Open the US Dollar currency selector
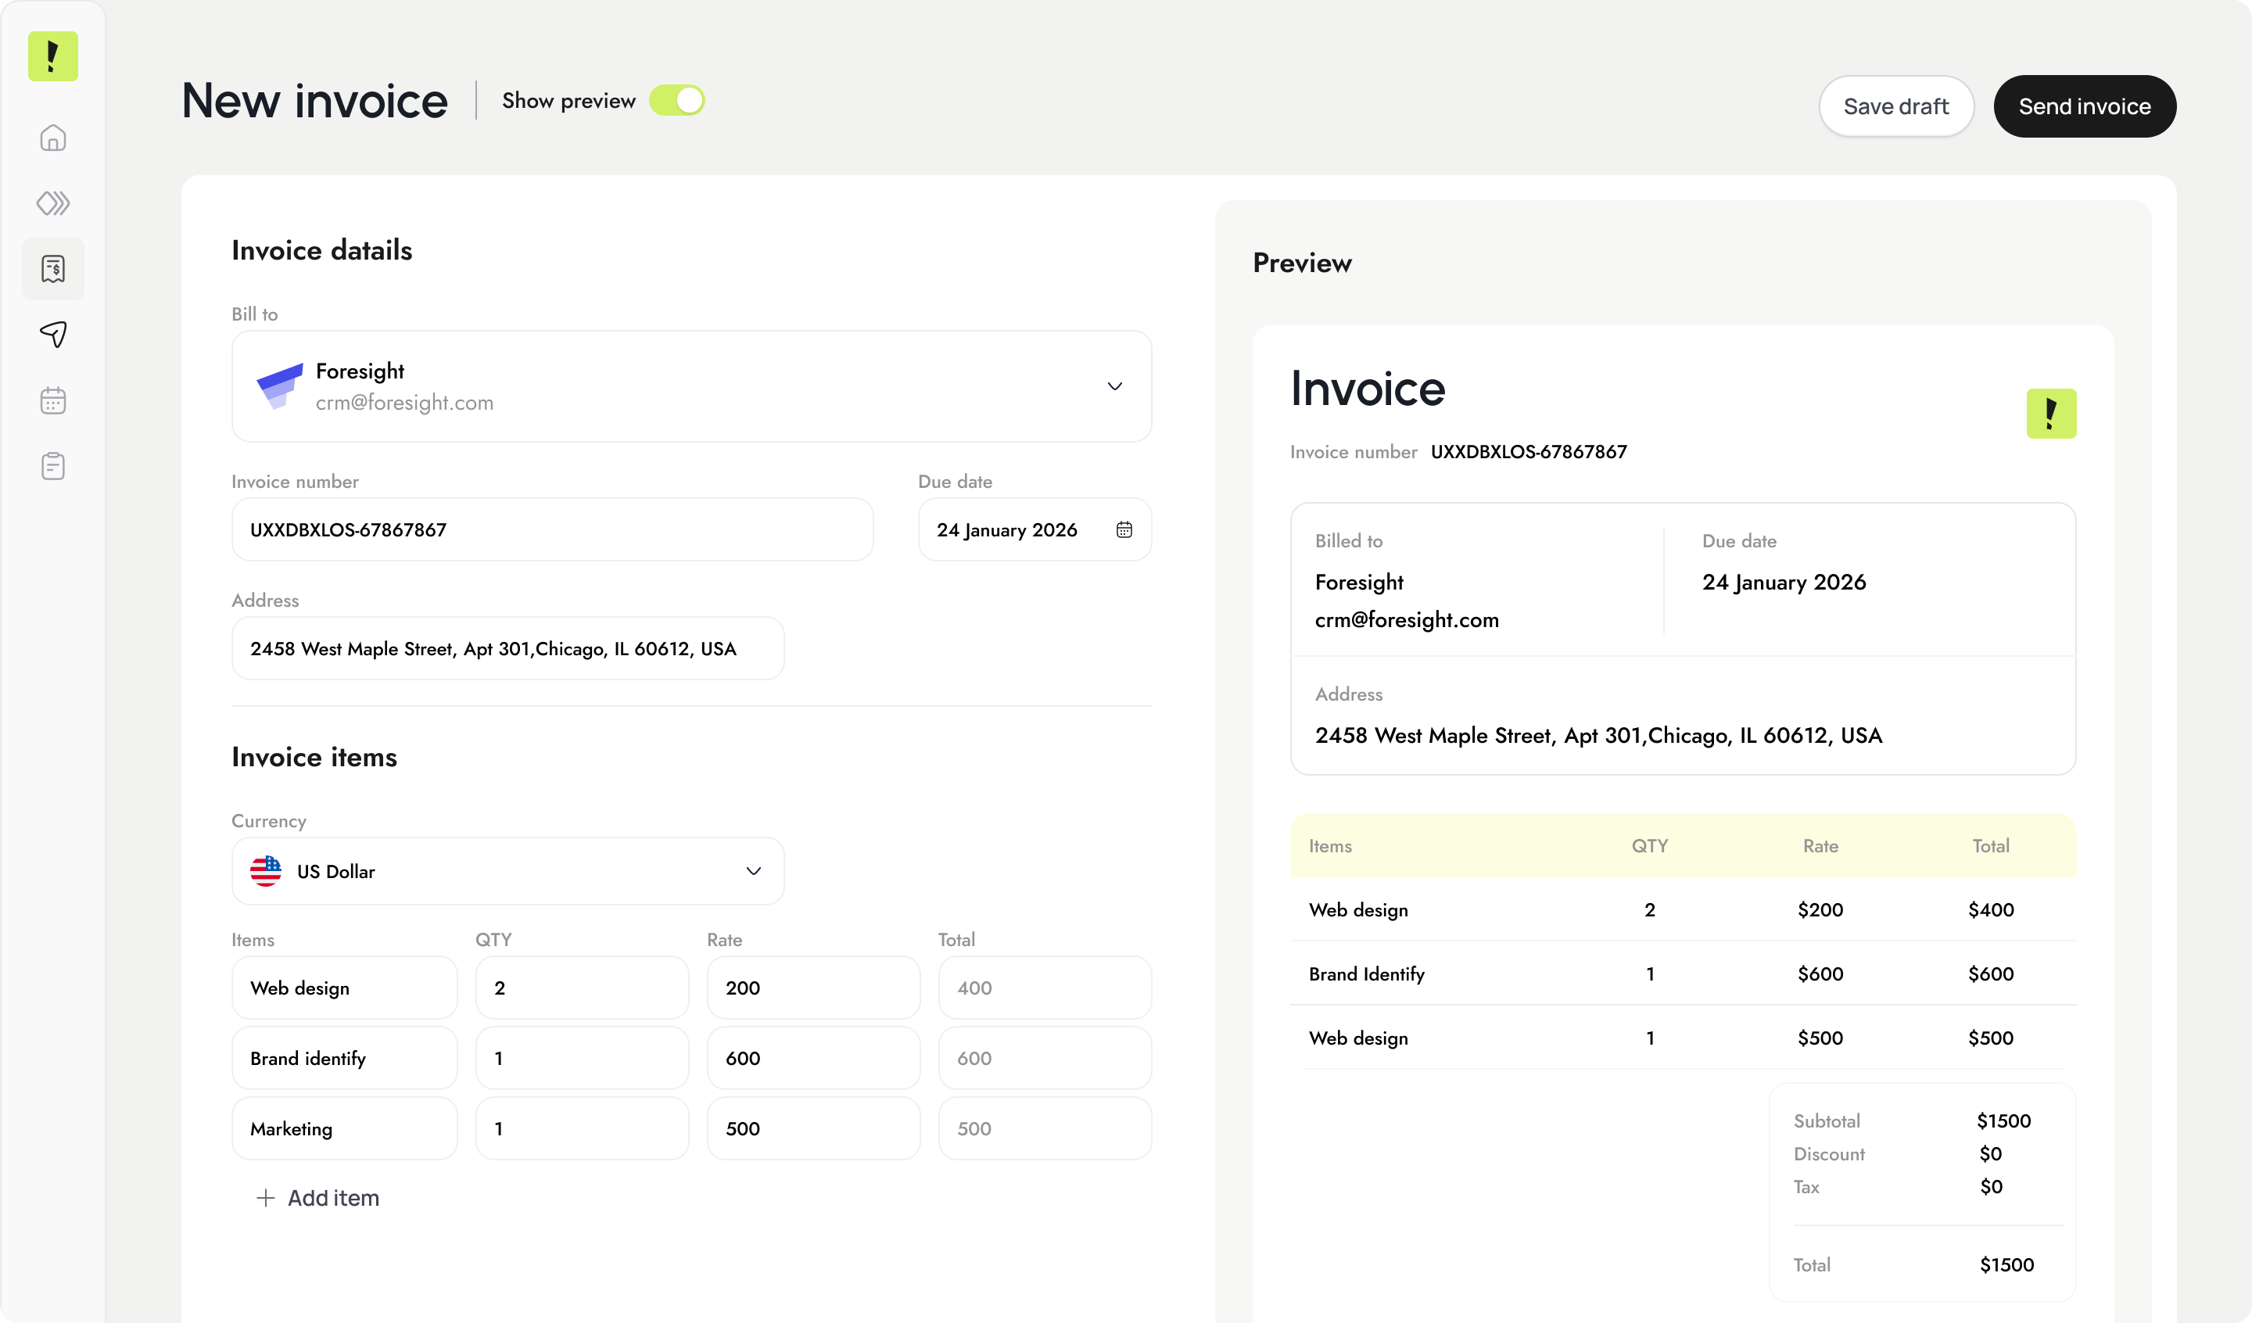Image resolution: width=2252 pixels, height=1323 pixels. coord(507,871)
